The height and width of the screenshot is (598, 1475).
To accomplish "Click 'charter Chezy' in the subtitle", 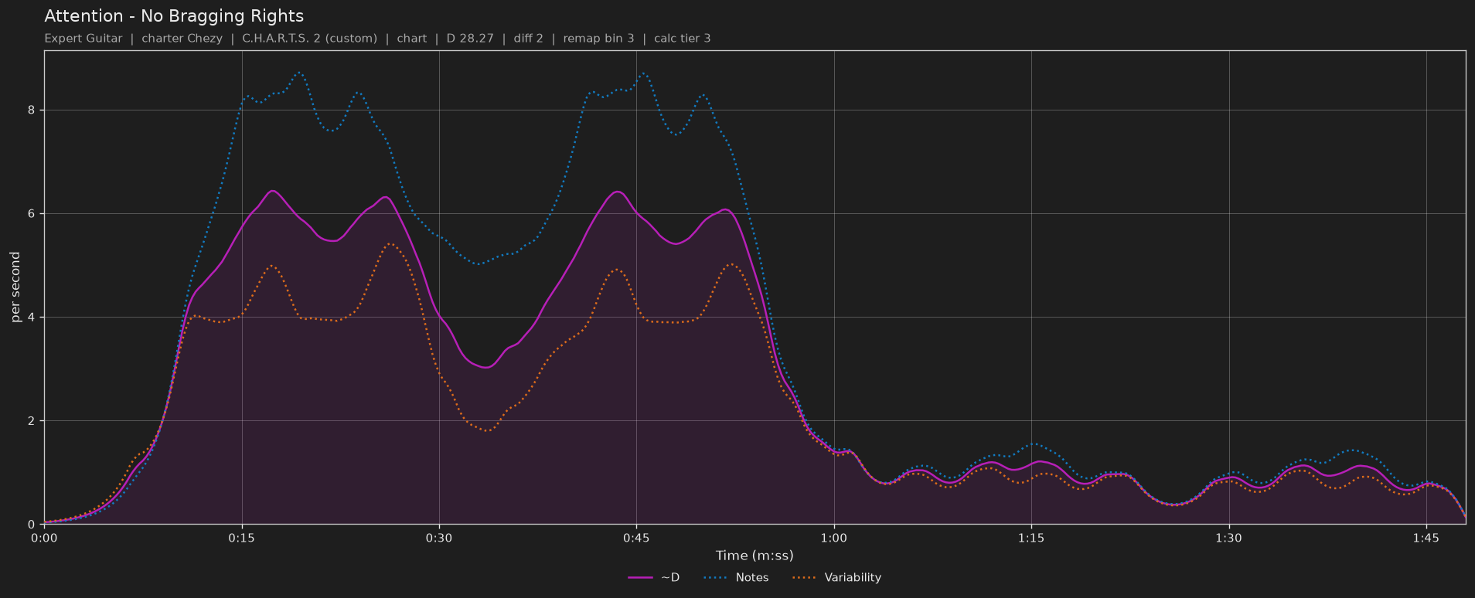I will (182, 38).
